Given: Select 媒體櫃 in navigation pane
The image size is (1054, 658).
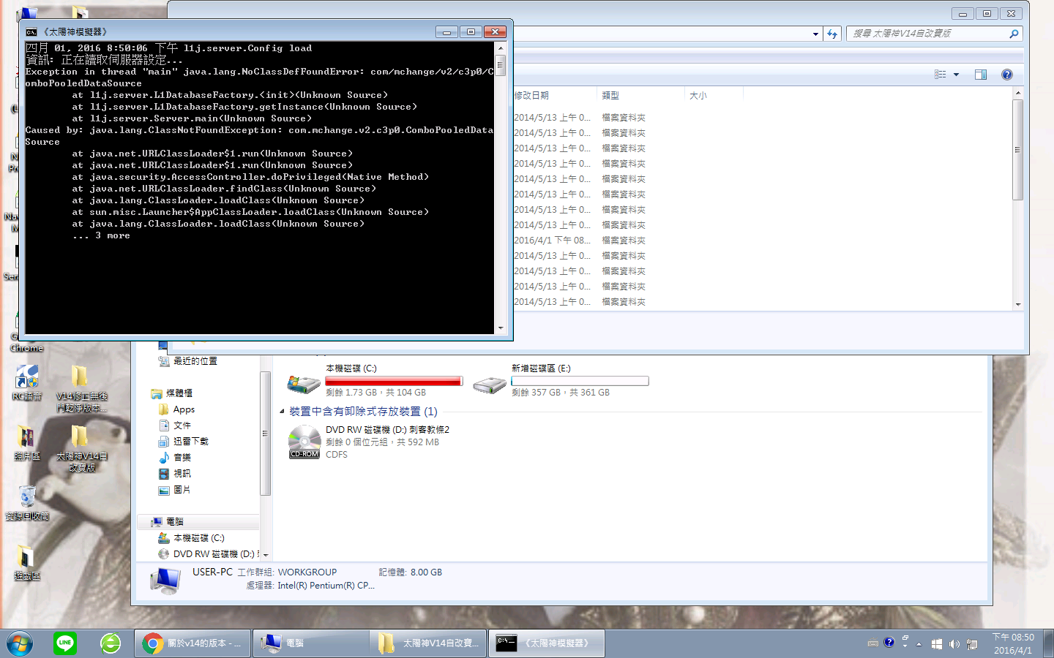Looking at the screenshot, I should click(x=179, y=393).
